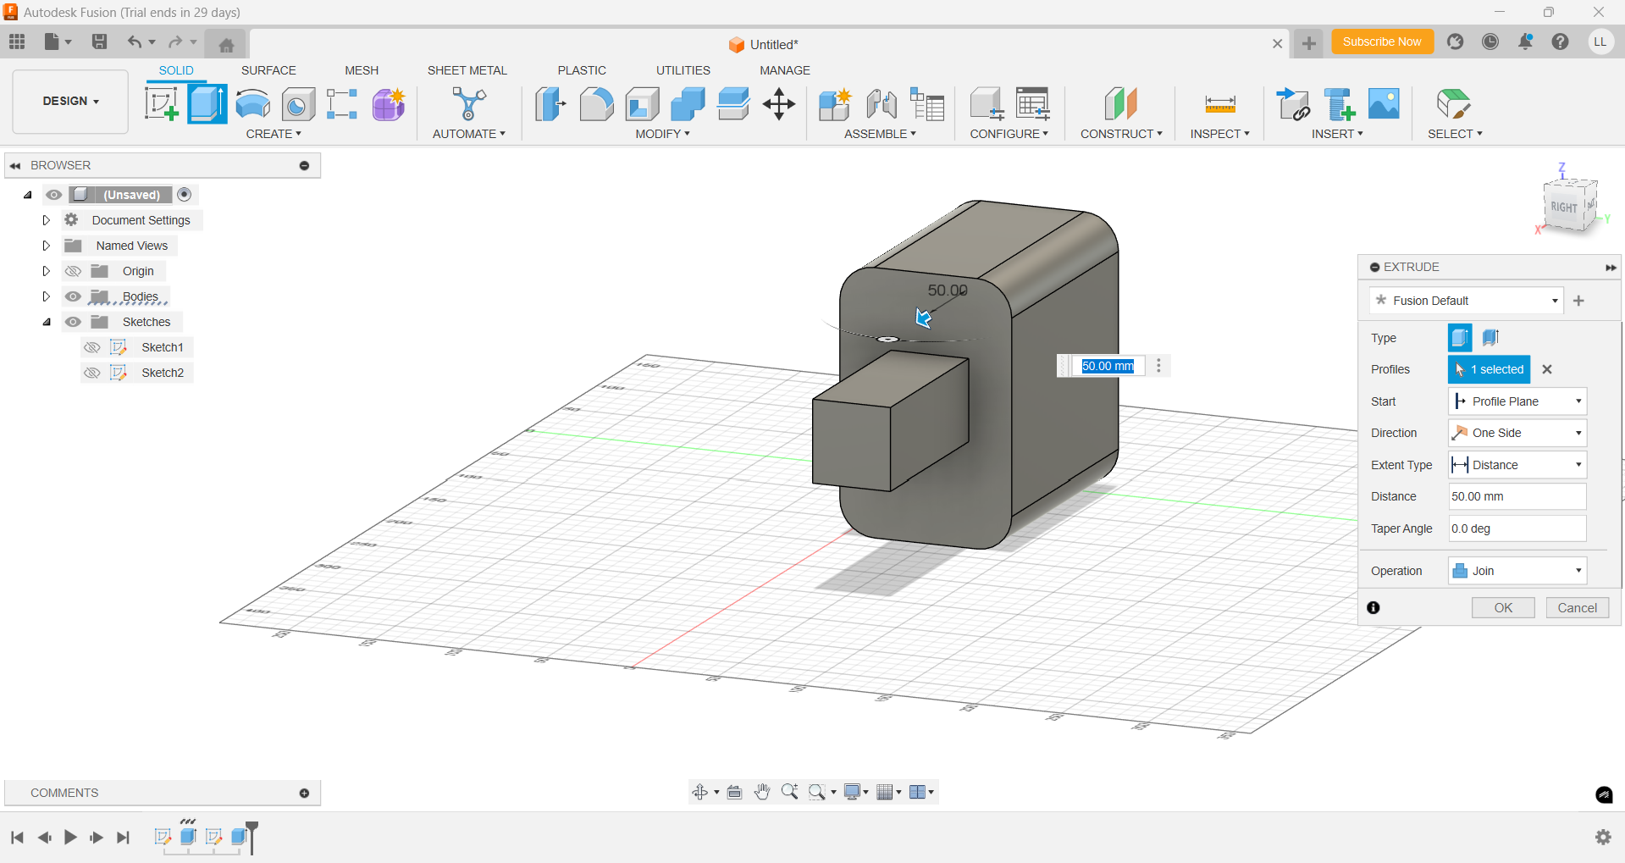Image resolution: width=1625 pixels, height=863 pixels.
Task: Click the Orbit navigation icon
Action: click(x=700, y=792)
